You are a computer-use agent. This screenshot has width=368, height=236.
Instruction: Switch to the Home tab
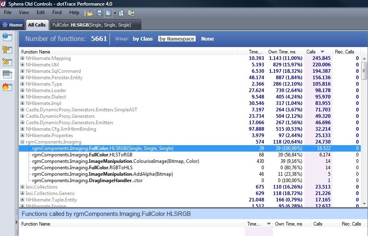[12, 25]
